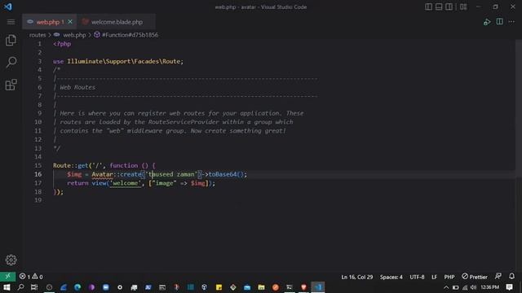Toggle primary side bar layout button
The height and width of the screenshot is (293, 522).
coord(428,7)
